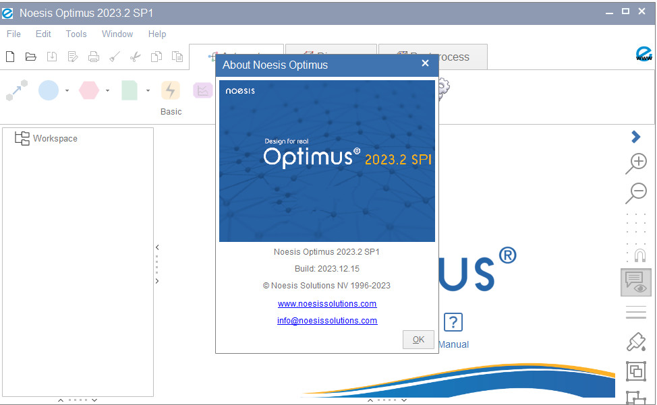Open the Manual question mark icon
This screenshot has height=405, width=657.
click(453, 322)
